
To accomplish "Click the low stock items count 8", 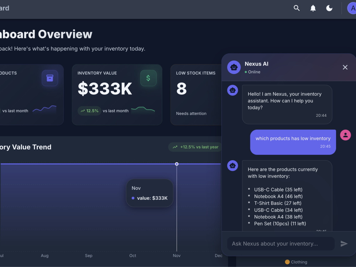I will coord(182,89).
